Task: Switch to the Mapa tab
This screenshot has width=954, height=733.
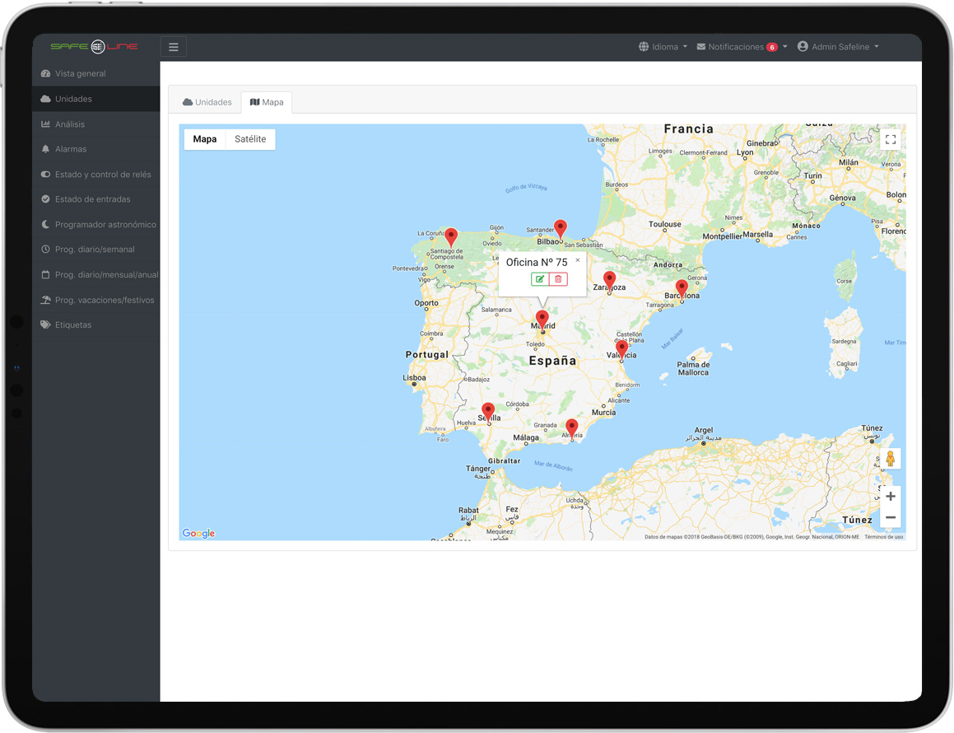Action: (267, 102)
